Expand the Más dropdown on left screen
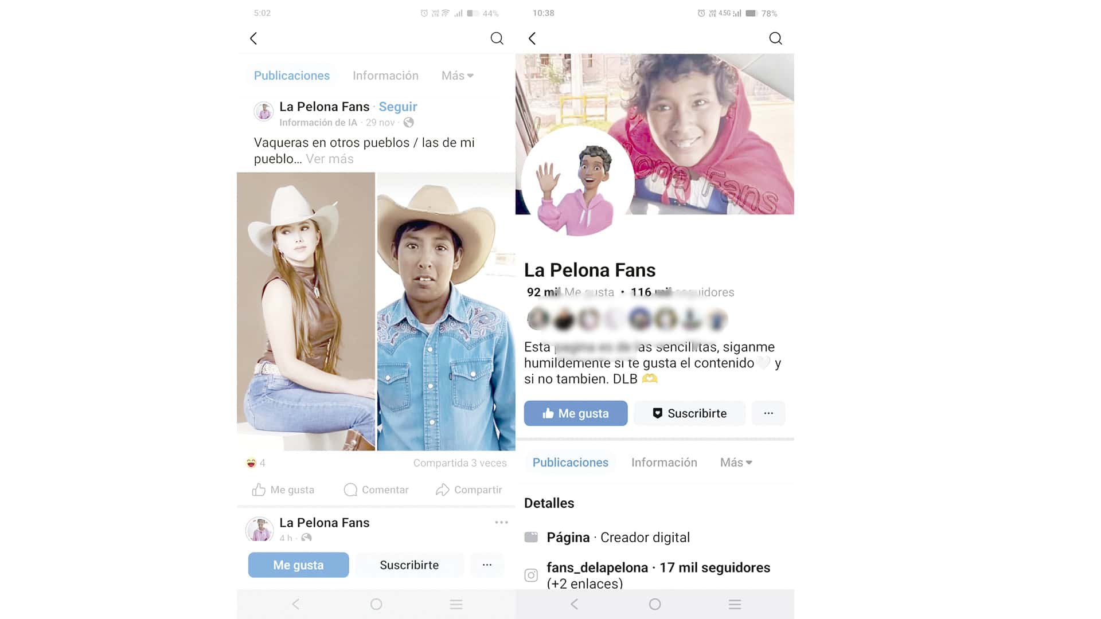Screen dimensions: 1101x619 [x=458, y=76]
